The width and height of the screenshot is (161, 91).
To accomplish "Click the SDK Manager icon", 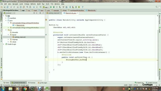I will 76,7.
